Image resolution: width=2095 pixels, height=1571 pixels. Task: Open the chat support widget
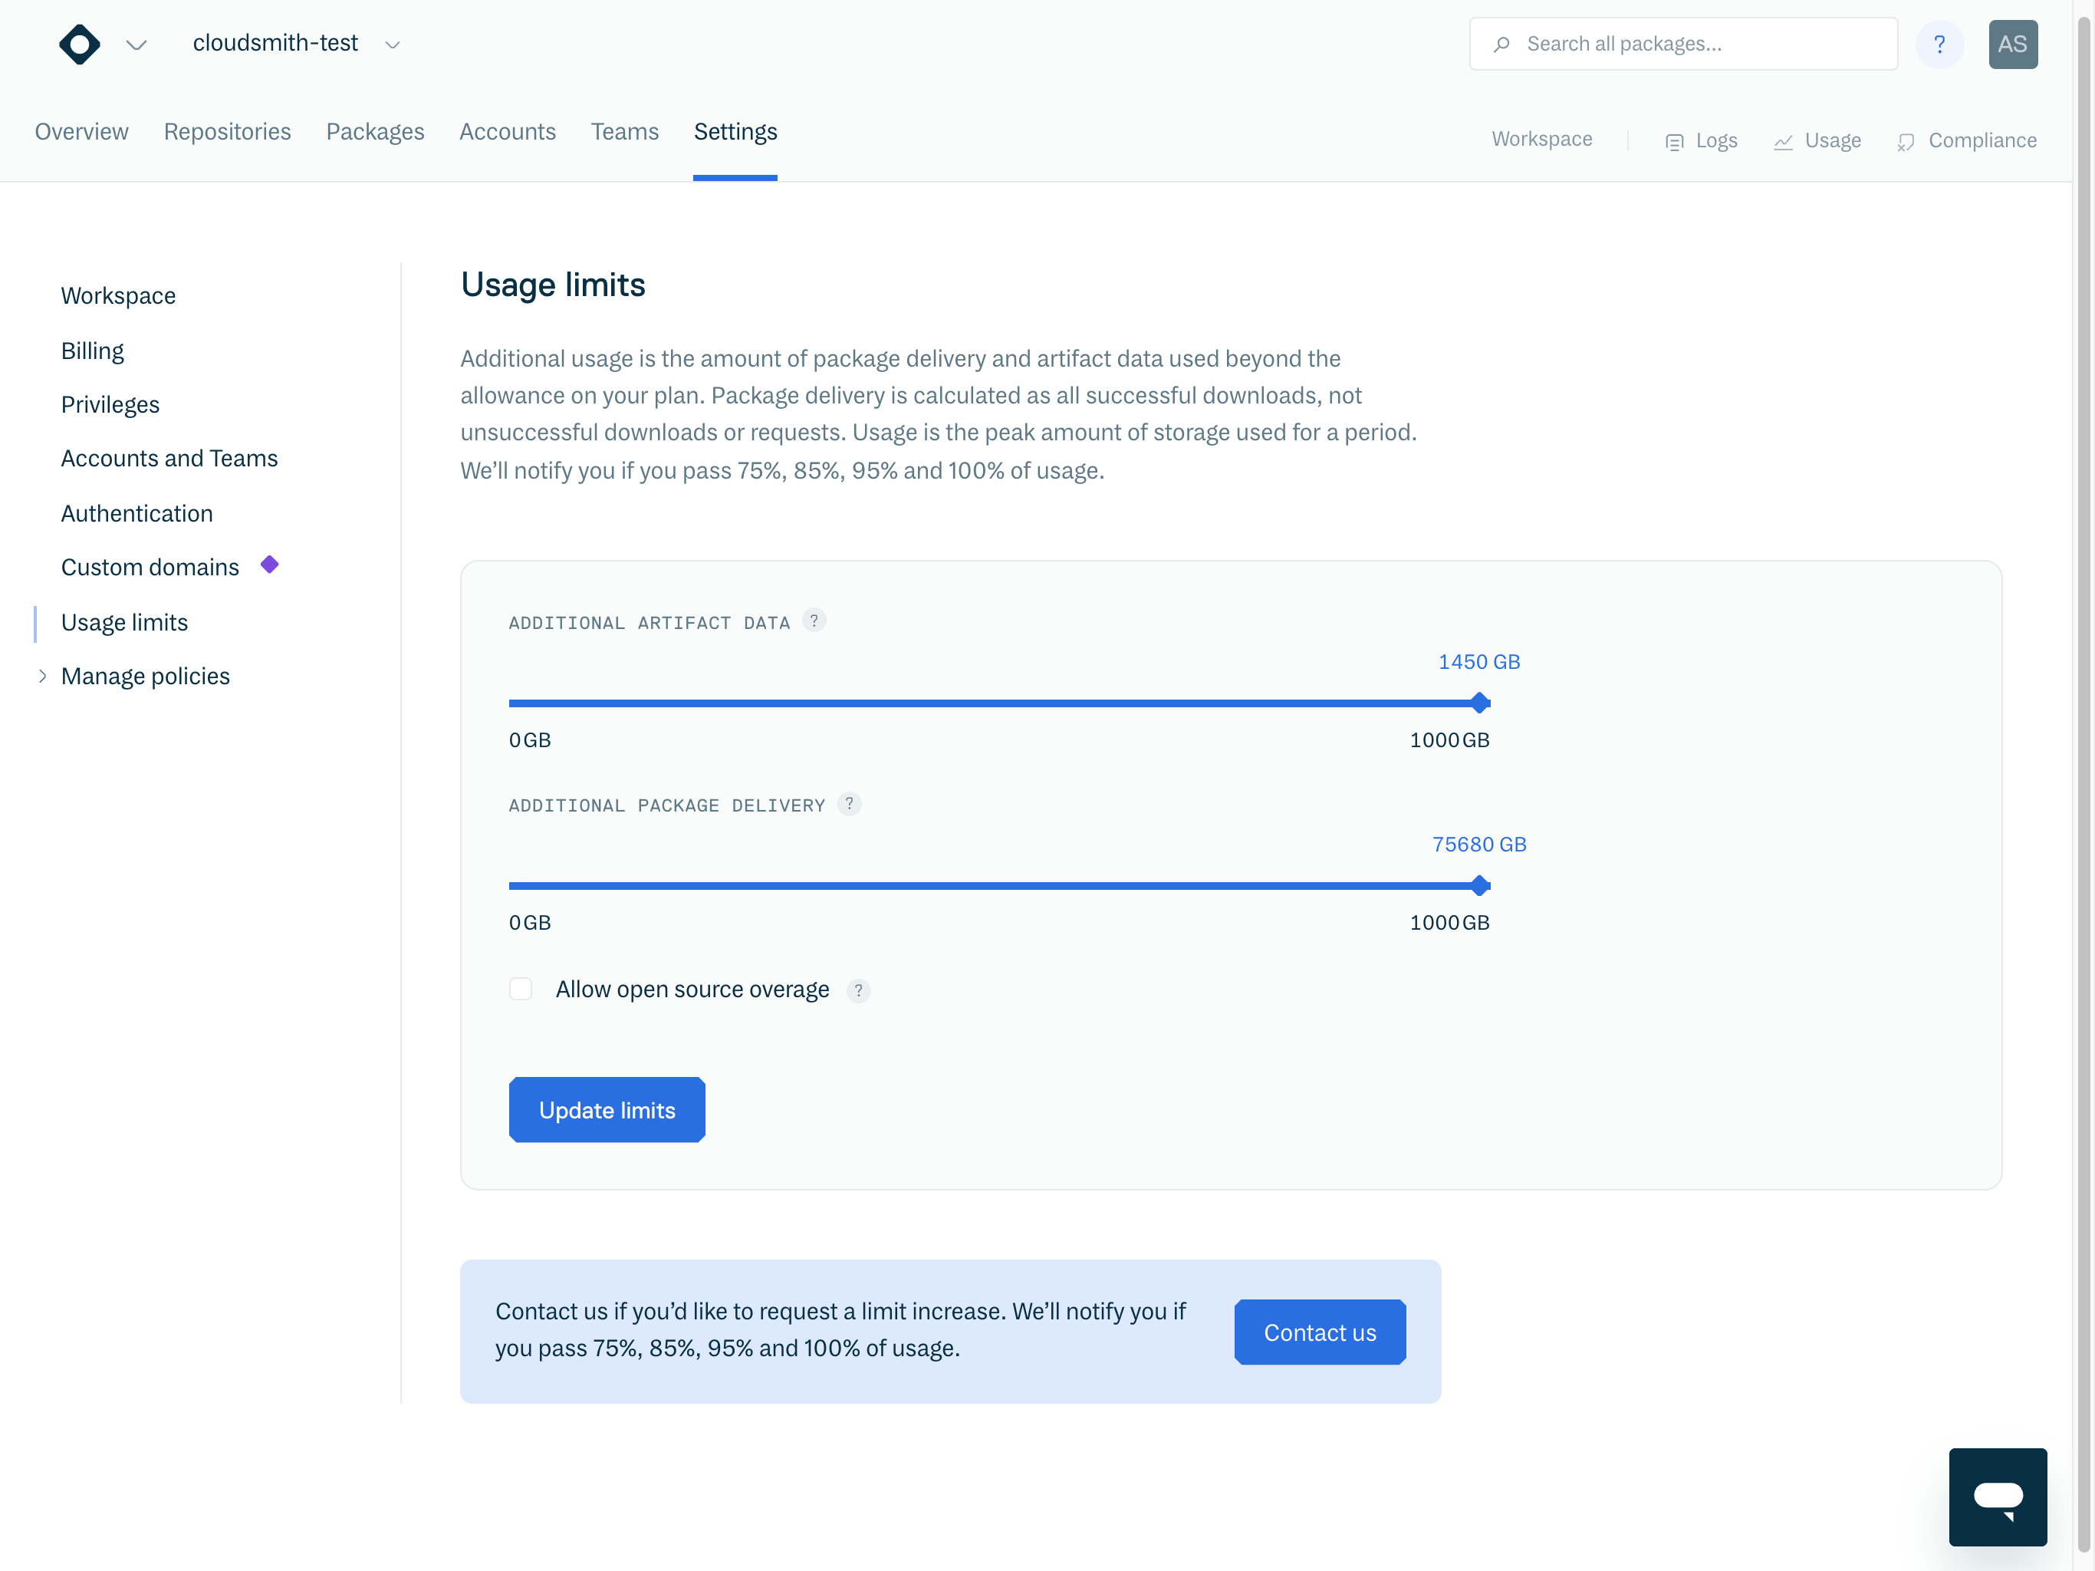coord(1998,1496)
